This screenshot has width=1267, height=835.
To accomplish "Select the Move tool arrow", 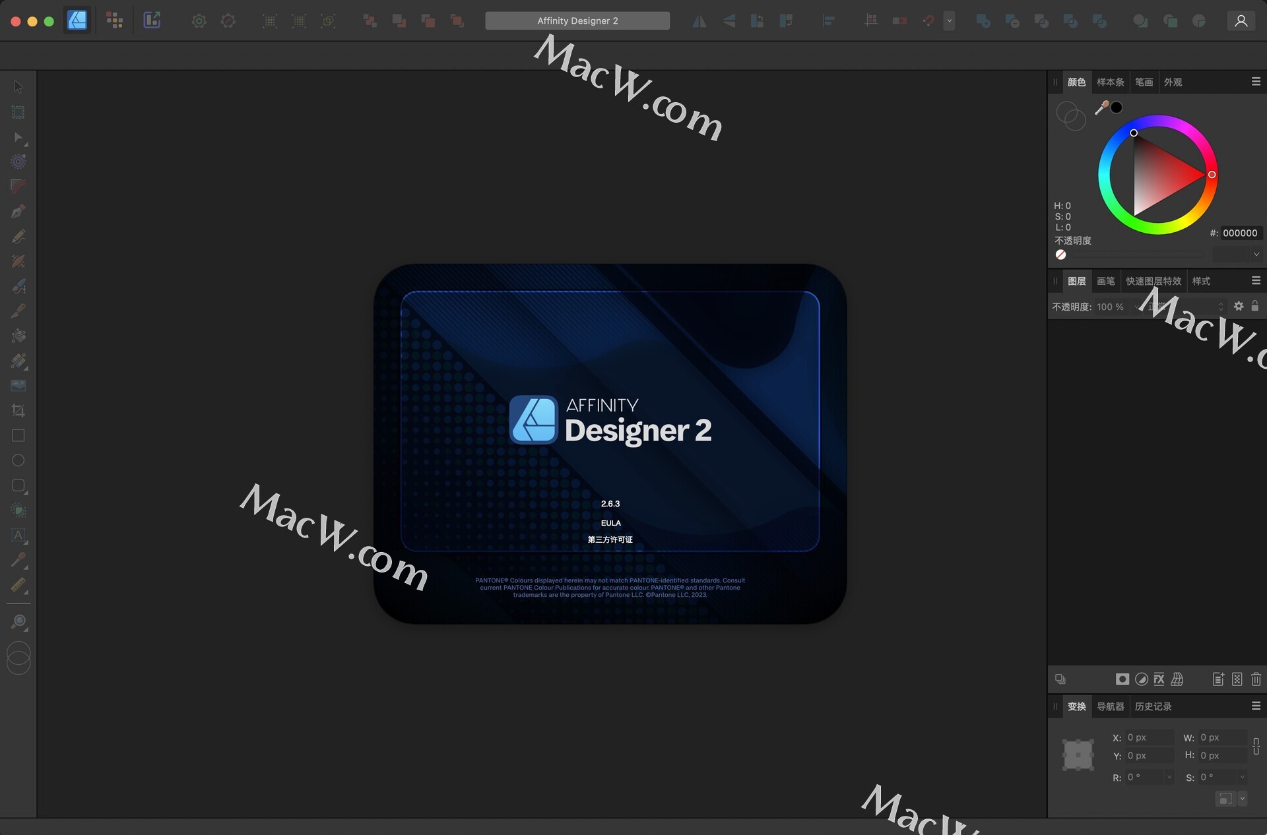I will pos(18,87).
